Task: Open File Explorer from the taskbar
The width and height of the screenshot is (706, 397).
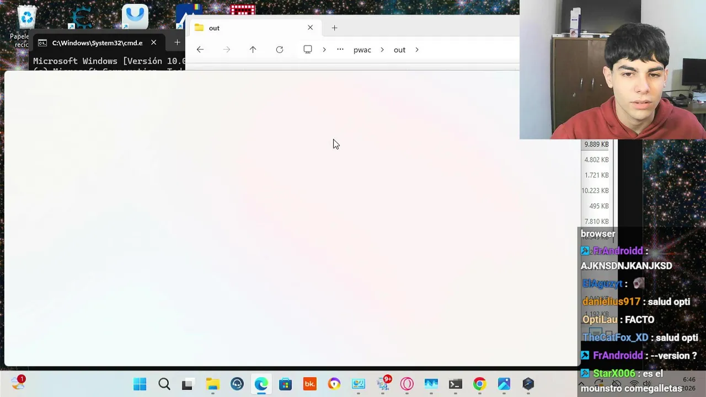Action: coord(212,384)
